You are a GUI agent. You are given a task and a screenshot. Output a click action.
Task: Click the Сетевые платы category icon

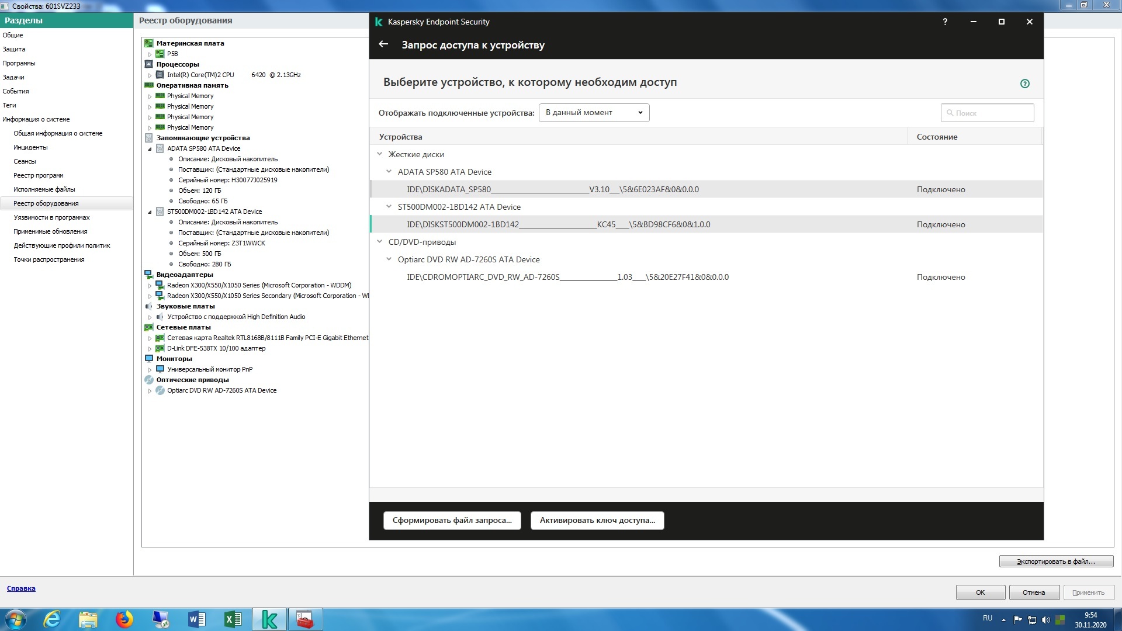click(148, 327)
